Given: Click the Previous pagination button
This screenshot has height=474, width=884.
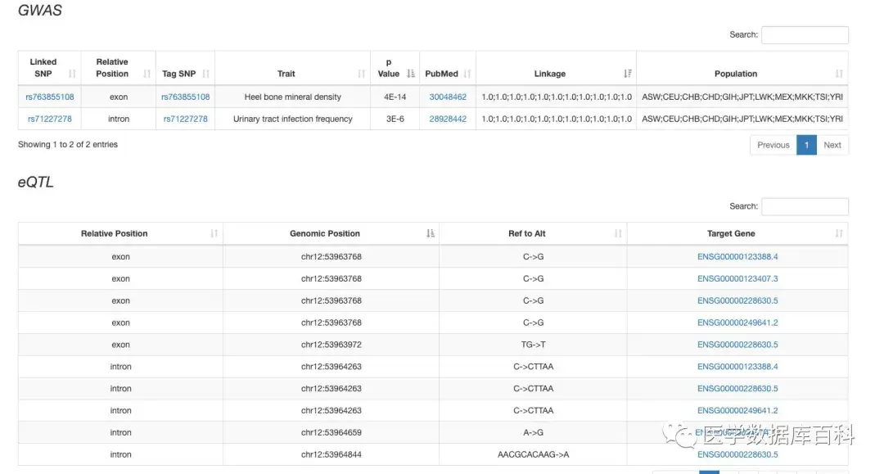Looking at the screenshot, I should (x=773, y=145).
